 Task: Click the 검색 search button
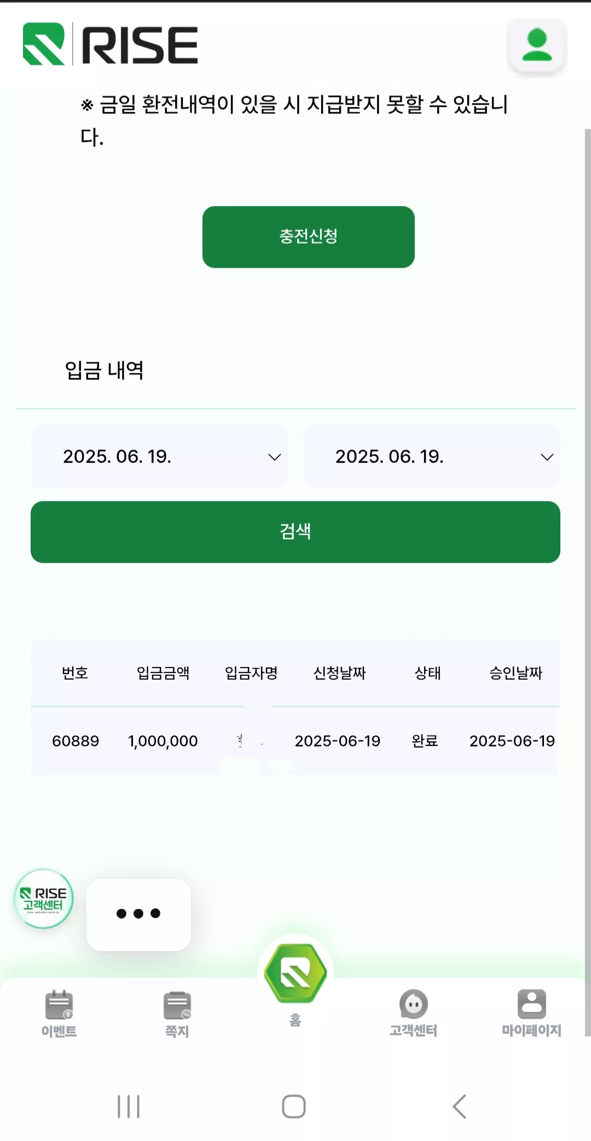coord(296,532)
